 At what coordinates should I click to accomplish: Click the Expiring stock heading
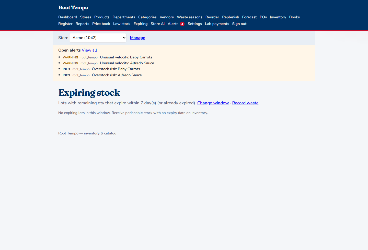[89, 93]
